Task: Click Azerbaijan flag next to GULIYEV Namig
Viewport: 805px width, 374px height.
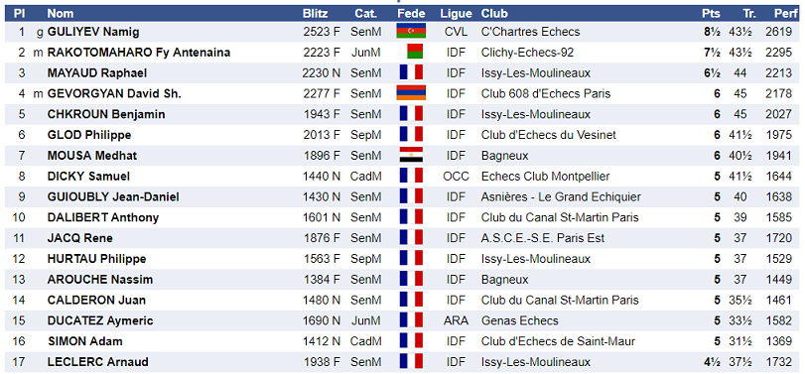Action: pyautogui.click(x=411, y=32)
